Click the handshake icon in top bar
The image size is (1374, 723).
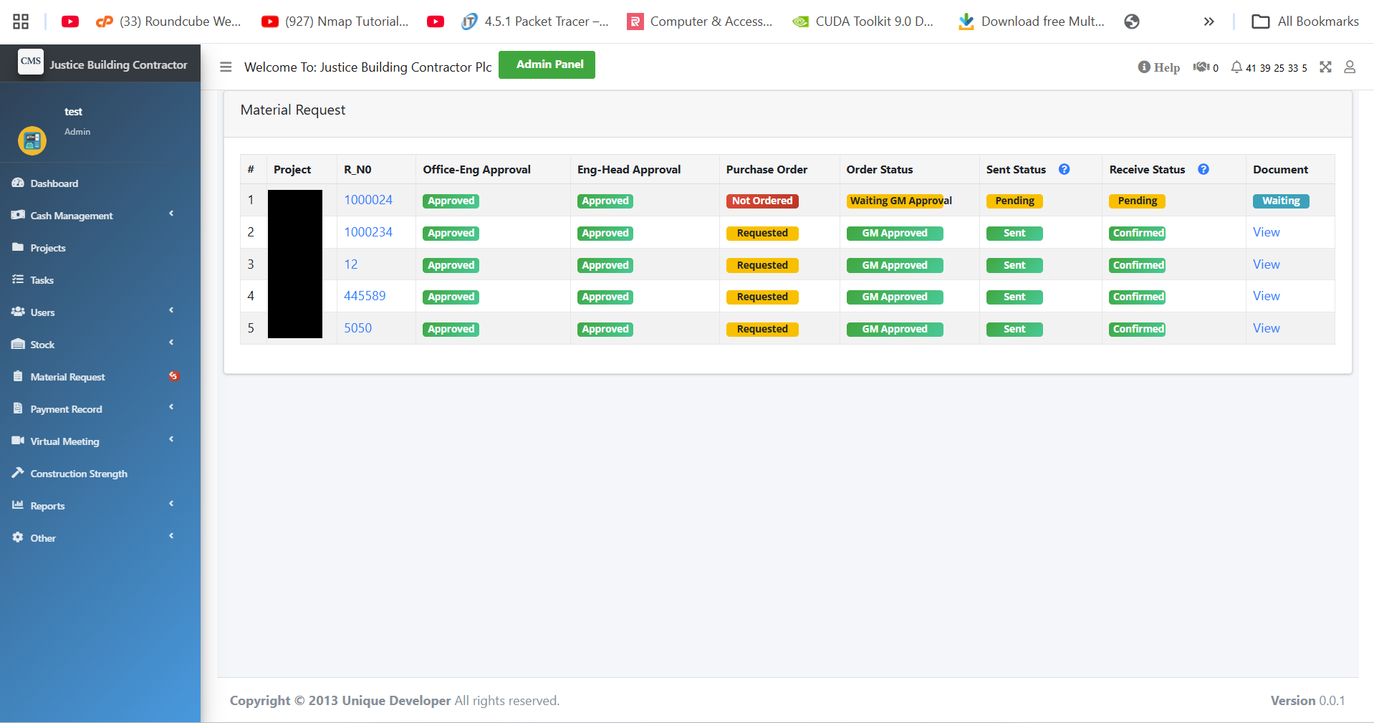pyautogui.click(x=1201, y=67)
